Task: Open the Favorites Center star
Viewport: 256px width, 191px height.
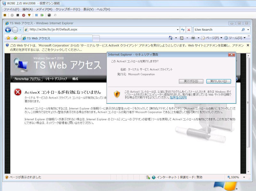Action: pyautogui.click(x=8, y=38)
